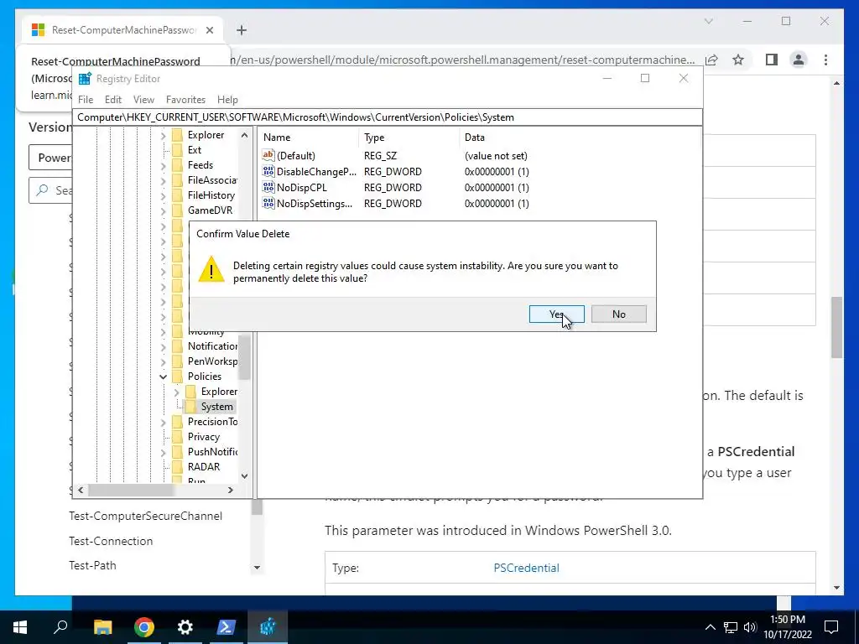
Task: Open Chrome from taskbar
Action: (144, 627)
